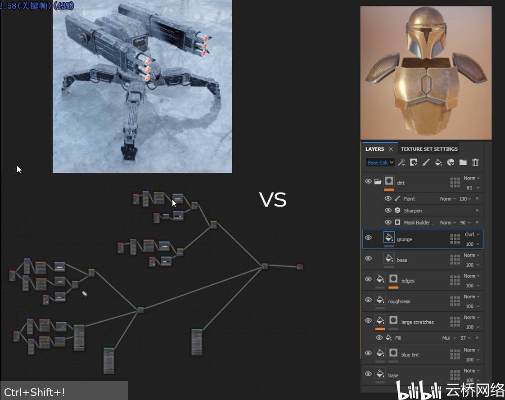The image size is (505, 400).
Task: Remove the Sharpen filter with its X
Action: click(x=477, y=210)
